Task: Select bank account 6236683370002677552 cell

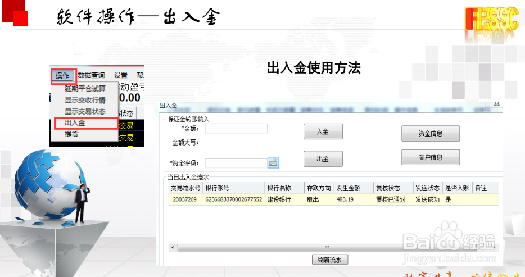Action: click(234, 199)
